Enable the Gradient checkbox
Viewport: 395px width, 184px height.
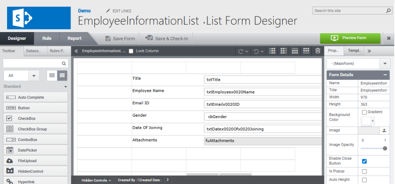tap(364, 112)
